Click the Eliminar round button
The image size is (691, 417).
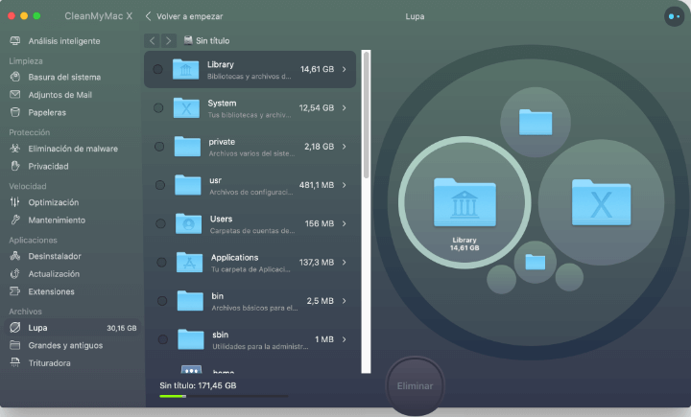tap(415, 385)
